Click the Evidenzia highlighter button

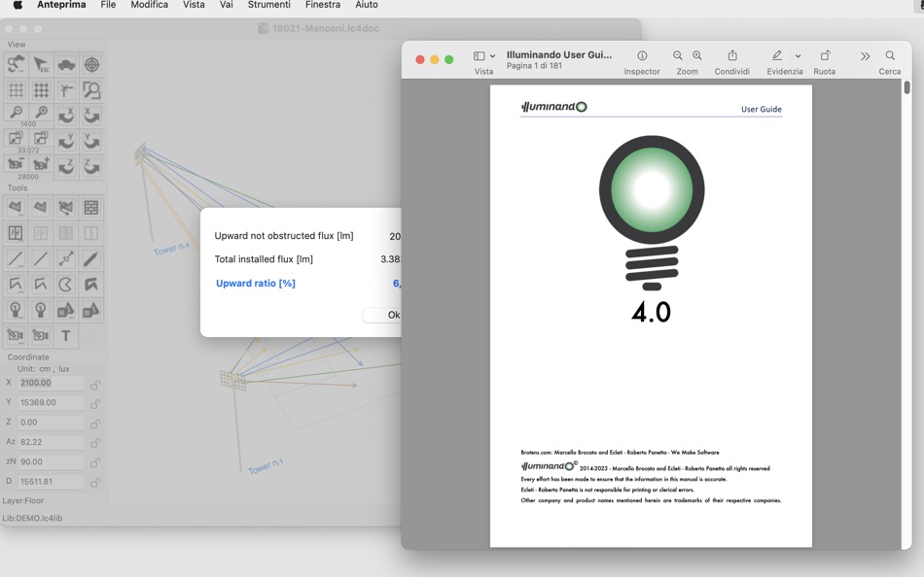tap(777, 55)
